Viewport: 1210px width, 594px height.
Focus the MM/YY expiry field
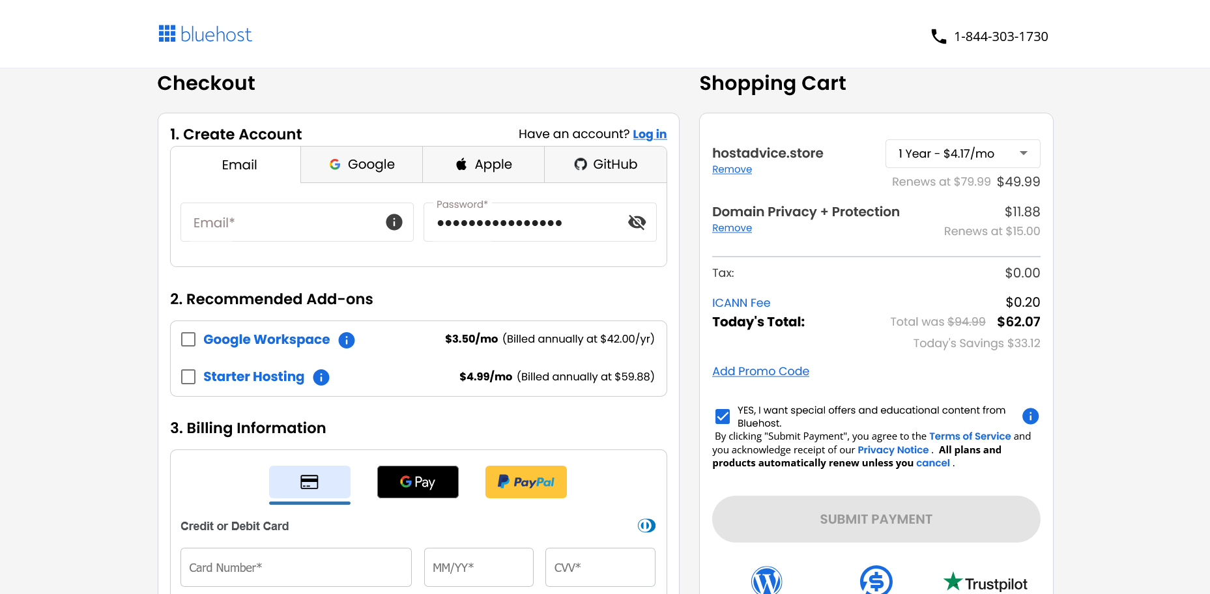pos(479,567)
